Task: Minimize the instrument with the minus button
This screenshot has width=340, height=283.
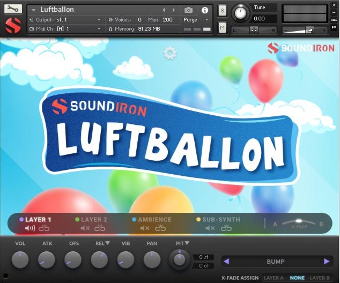Action: click(334, 12)
